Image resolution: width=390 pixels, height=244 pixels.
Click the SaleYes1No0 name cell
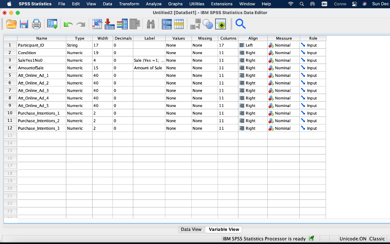tap(42, 61)
